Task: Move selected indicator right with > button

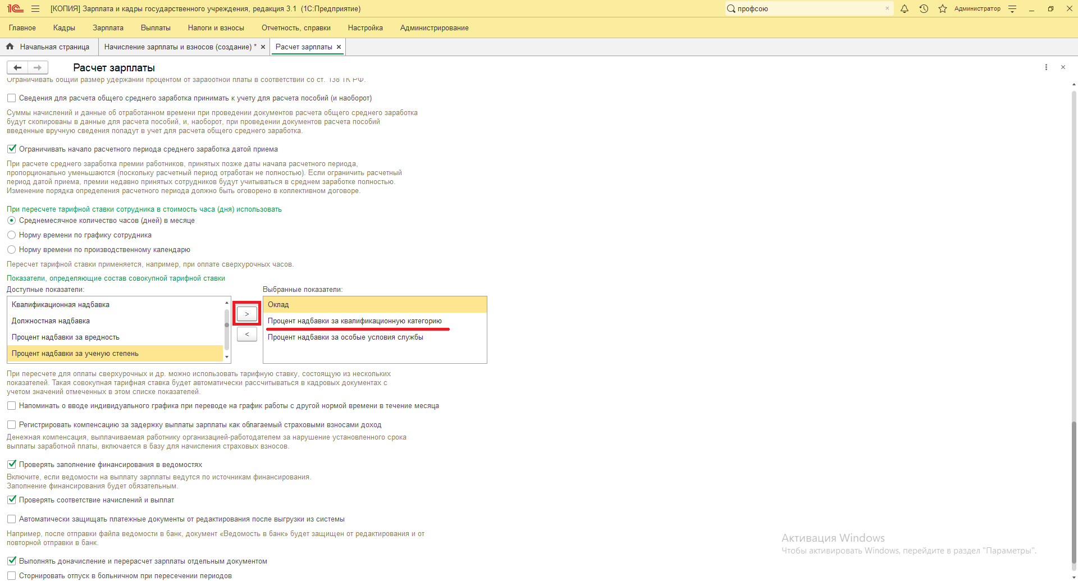Action: pyautogui.click(x=247, y=314)
